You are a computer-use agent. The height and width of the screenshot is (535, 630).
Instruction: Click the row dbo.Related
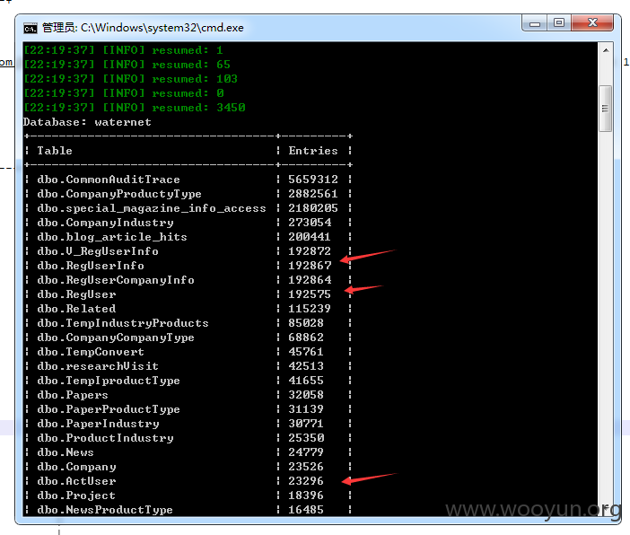(188, 309)
